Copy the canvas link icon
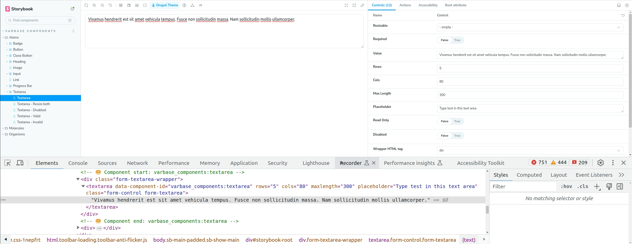The width and height of the screenshot is (632, 244). (x=362, y=5)
